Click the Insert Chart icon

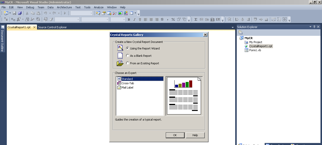212,19
